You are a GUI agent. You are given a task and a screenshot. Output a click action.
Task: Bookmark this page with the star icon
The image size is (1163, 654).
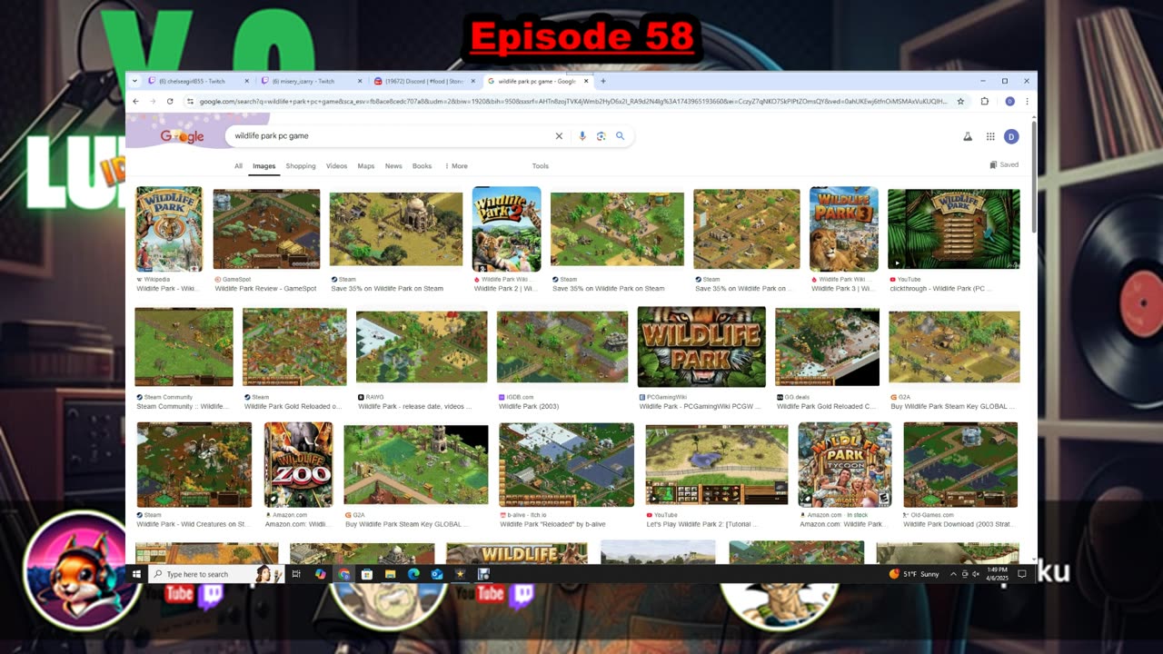point(960,101)
